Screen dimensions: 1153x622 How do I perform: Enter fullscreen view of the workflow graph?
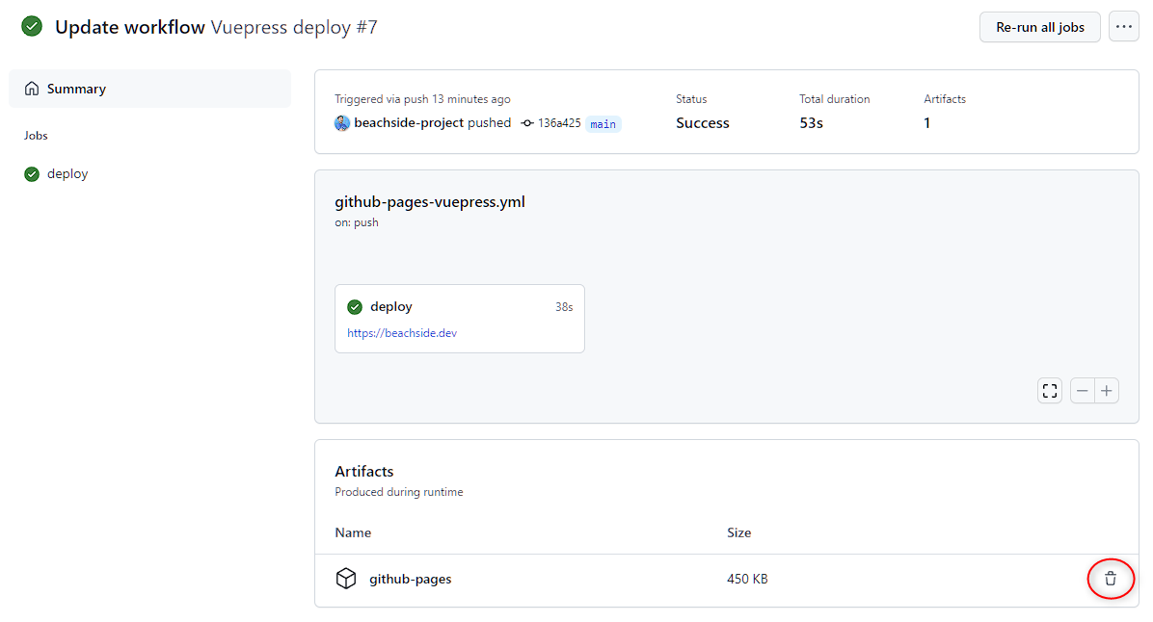(1049, 390)
